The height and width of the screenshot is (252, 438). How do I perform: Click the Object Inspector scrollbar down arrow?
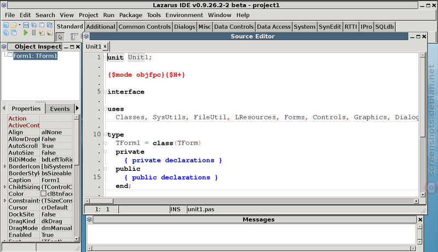[77, 239]
